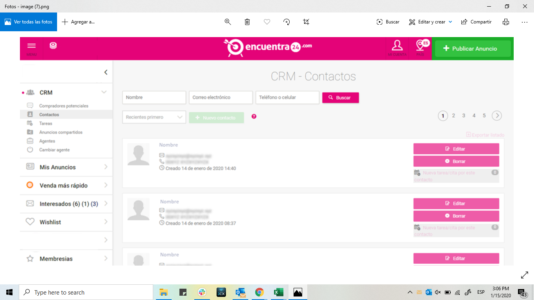Open the three-dot more menu in Photos
The height and width of the screenshot is (300, 534).
click(x=525, y=22)
